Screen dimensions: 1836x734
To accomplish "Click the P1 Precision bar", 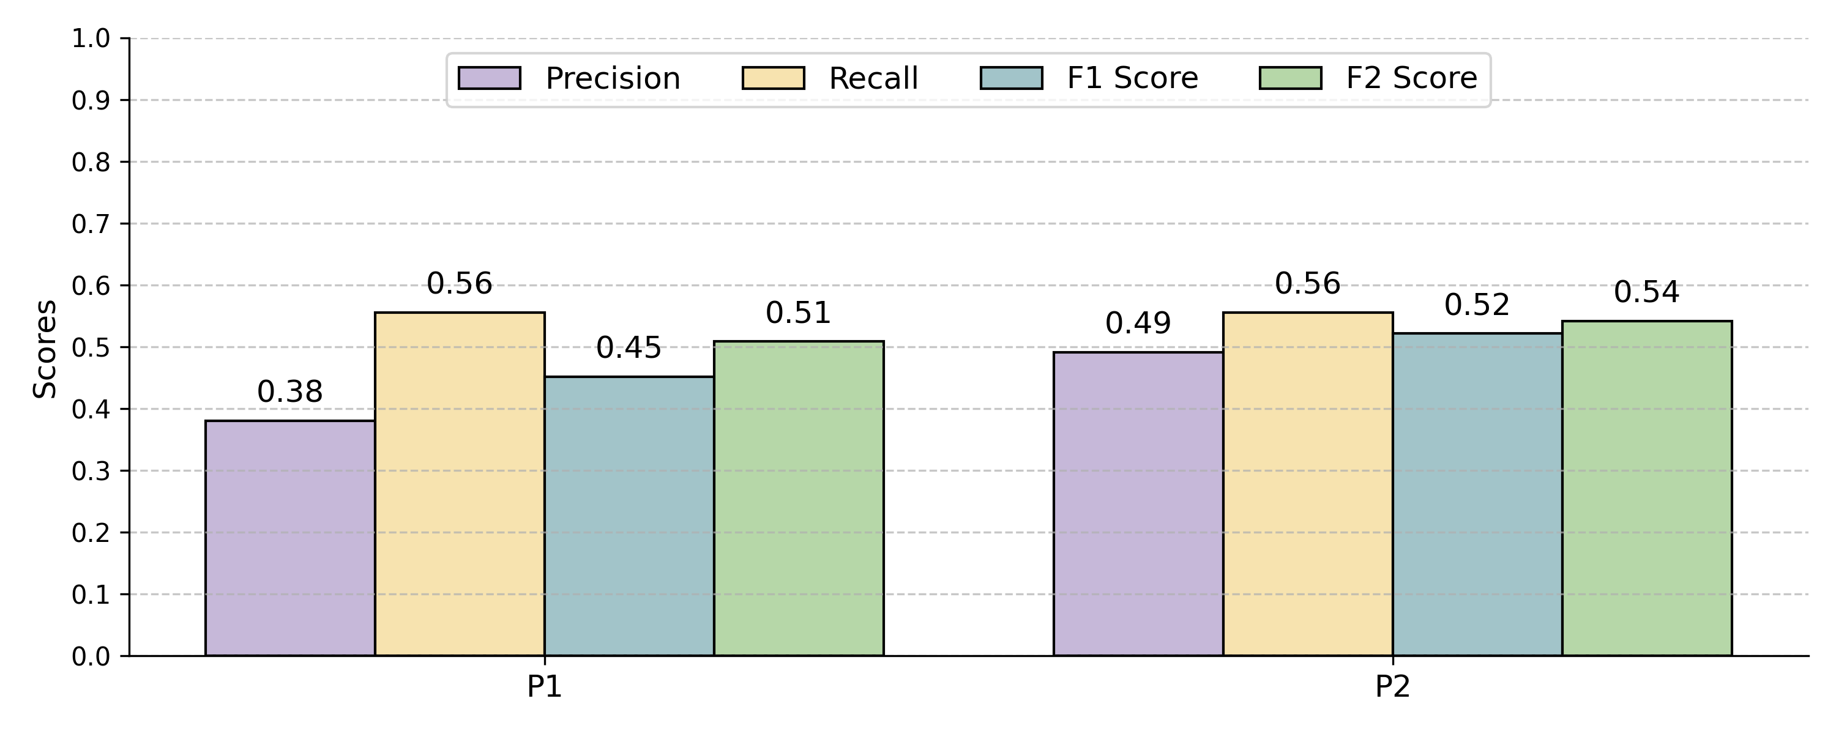I will coord(290,538).
